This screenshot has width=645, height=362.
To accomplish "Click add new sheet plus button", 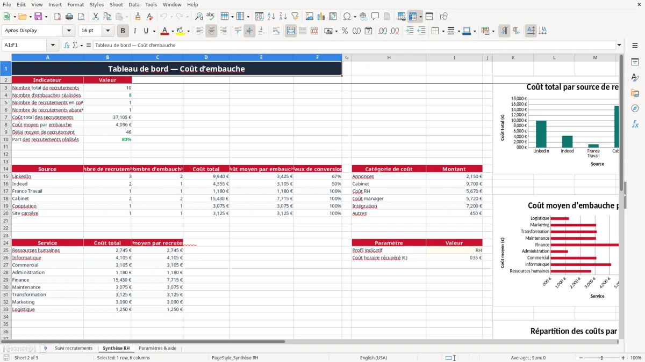I will coord(45,348).
